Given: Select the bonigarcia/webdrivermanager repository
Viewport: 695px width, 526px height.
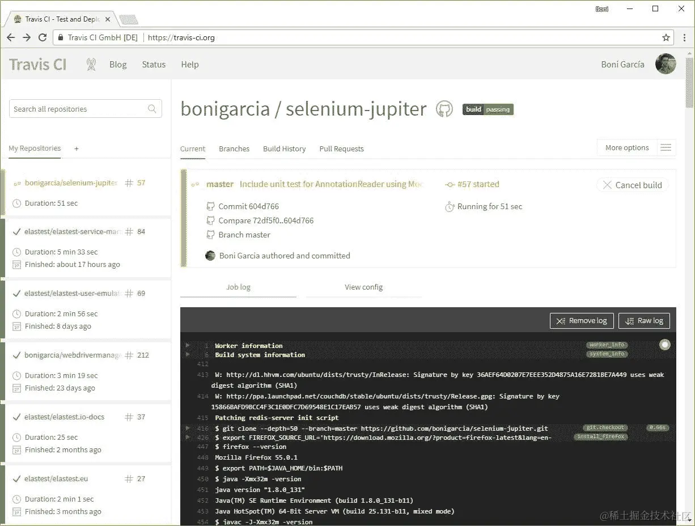Looking at the screenshot, I should 73,355.
